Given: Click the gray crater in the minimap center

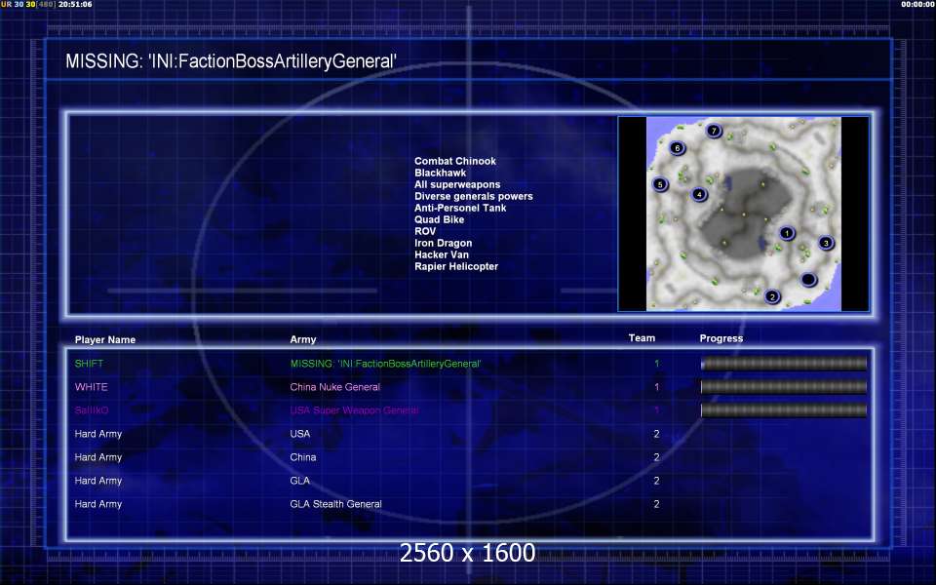Looking at the screenshot, I should 743,214.
